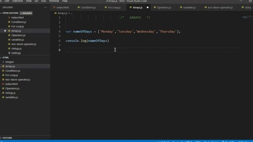
Task: Open Conditions.js in the HTML folder
Action: tap(13, 71)
